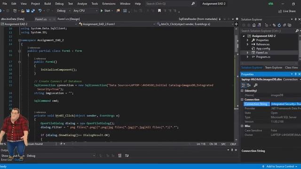Click the Save All icon

(x=33, y=11)
